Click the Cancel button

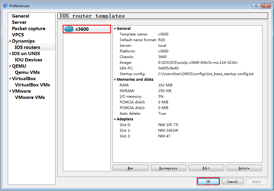point(233,181)
